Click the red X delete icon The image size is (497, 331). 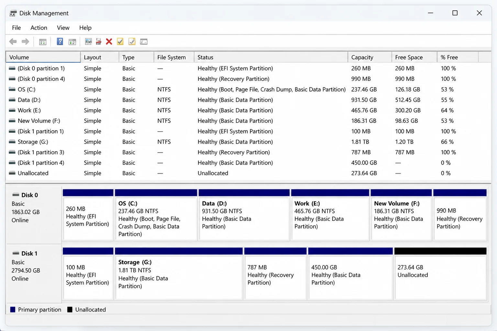[x=109, y=41]
